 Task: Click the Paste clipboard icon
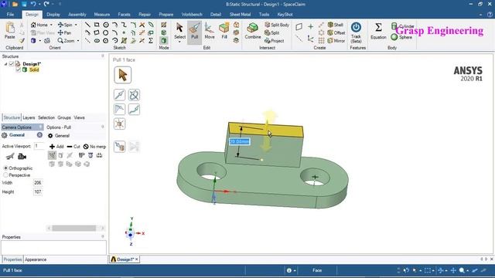coord(10,31)
